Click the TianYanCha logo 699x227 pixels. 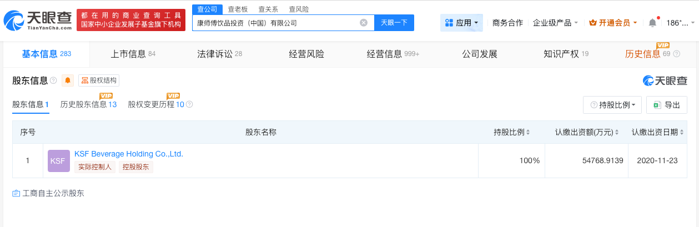click(37, 20)
